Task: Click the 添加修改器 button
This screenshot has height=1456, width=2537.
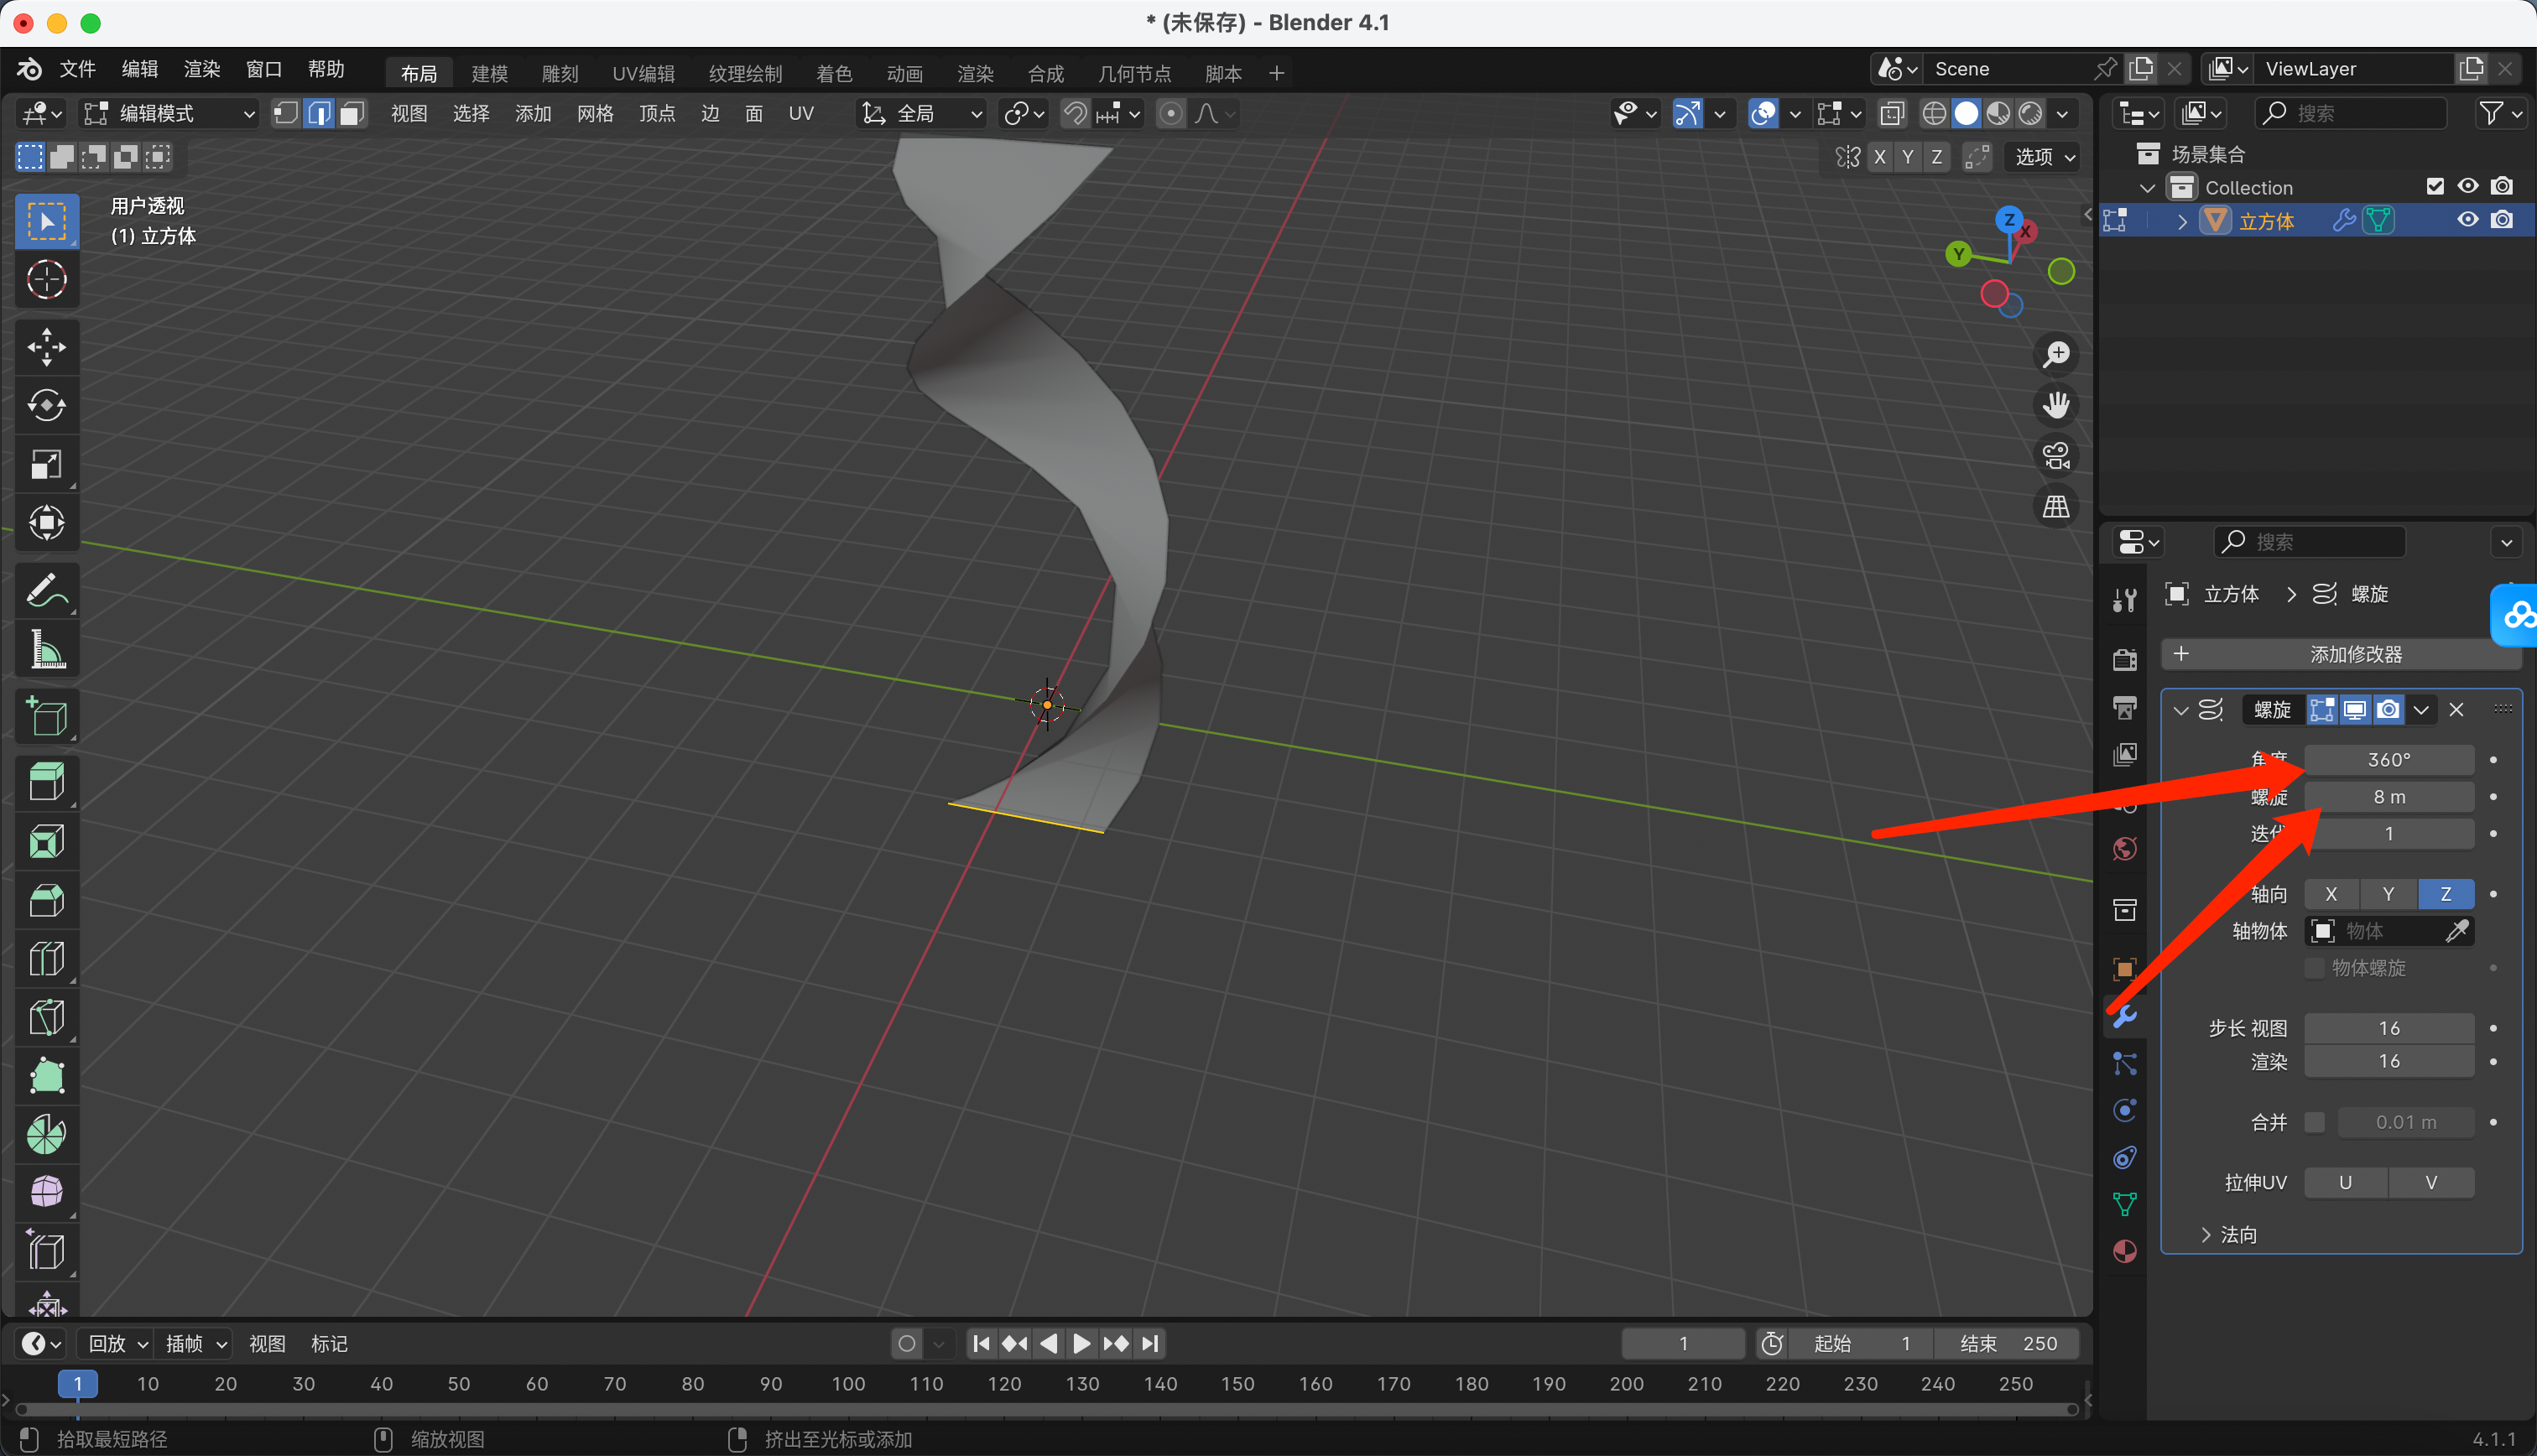Action: tap(2340, 654)
